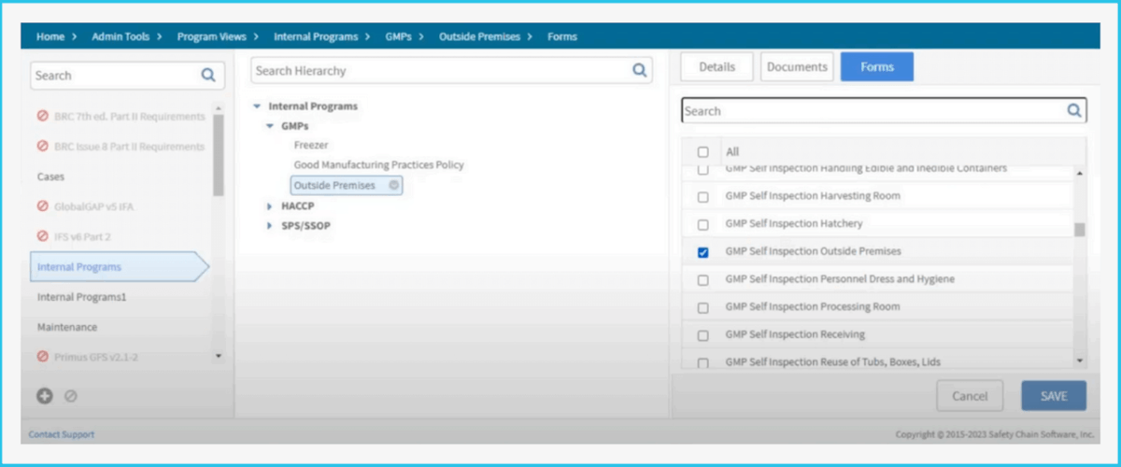This screenshot has height=467, width=1121.
Task: Open Program Views in breadcrumb
Action: point(211,36)
